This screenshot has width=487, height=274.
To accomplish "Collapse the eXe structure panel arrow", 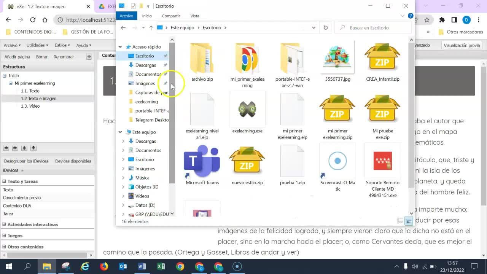I will (x=89, y=57).
